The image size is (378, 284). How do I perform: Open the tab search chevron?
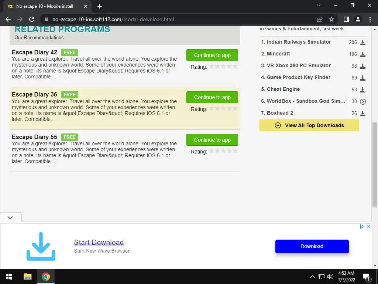(x=319, y=5)
